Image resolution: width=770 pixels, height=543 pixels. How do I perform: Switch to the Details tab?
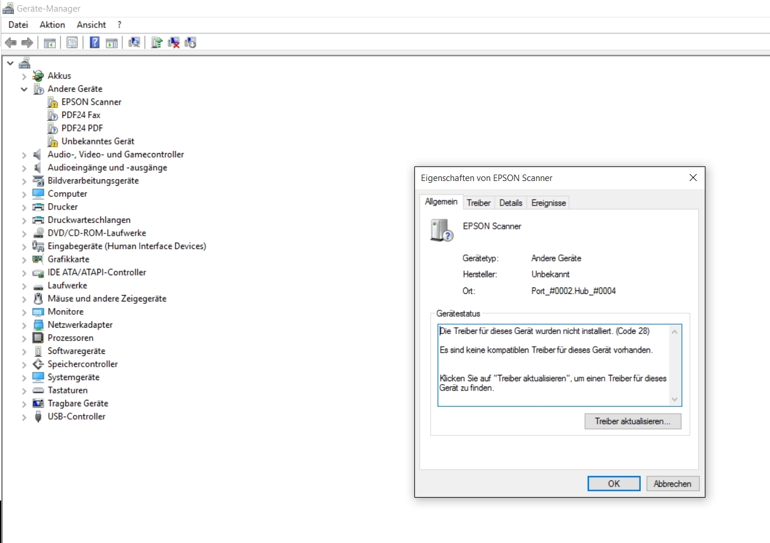(510, 203)
